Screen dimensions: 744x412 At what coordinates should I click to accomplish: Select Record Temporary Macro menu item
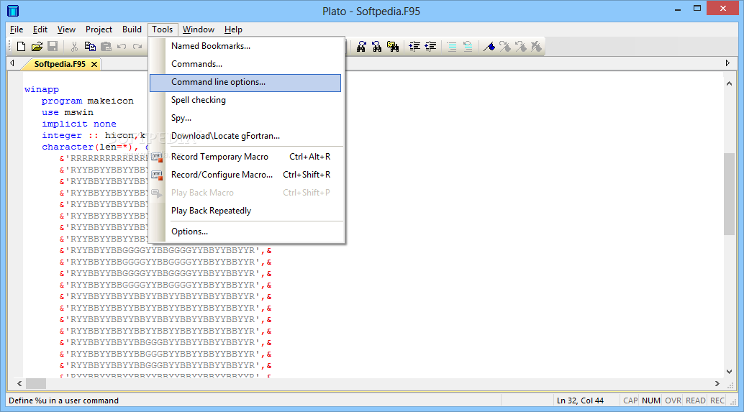(x=245, y=157)
